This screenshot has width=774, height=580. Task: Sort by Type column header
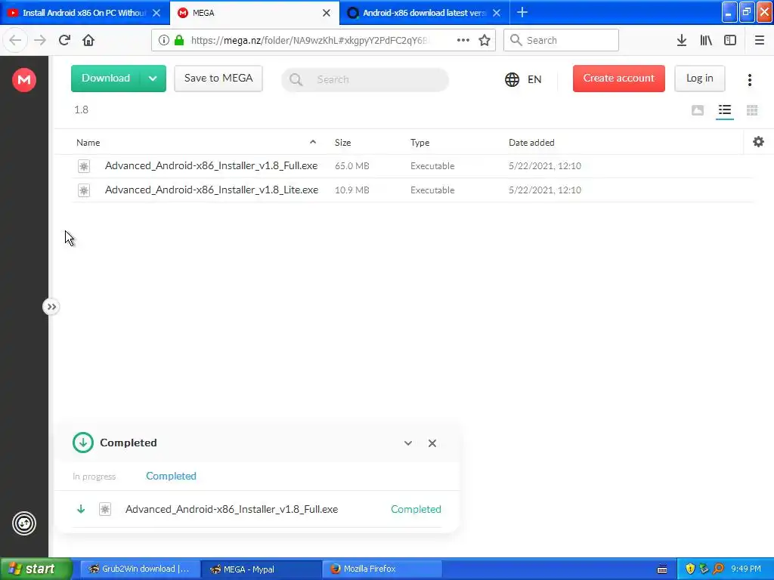420,143
